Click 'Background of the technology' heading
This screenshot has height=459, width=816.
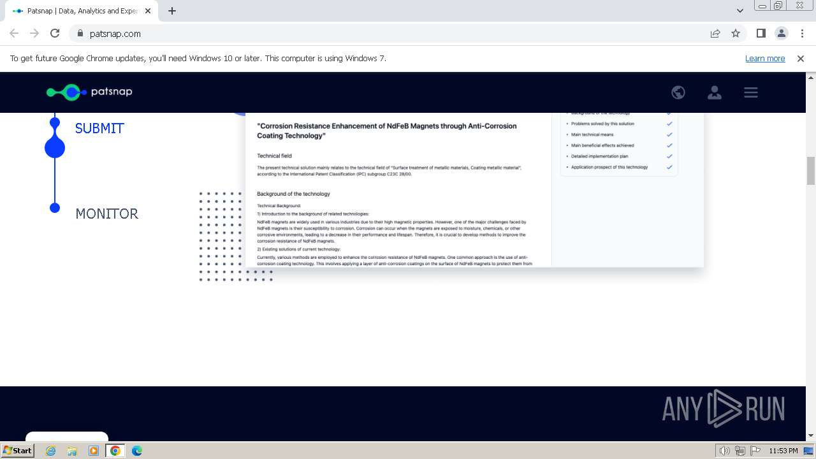pyautogui.click(x=293, y=194)
